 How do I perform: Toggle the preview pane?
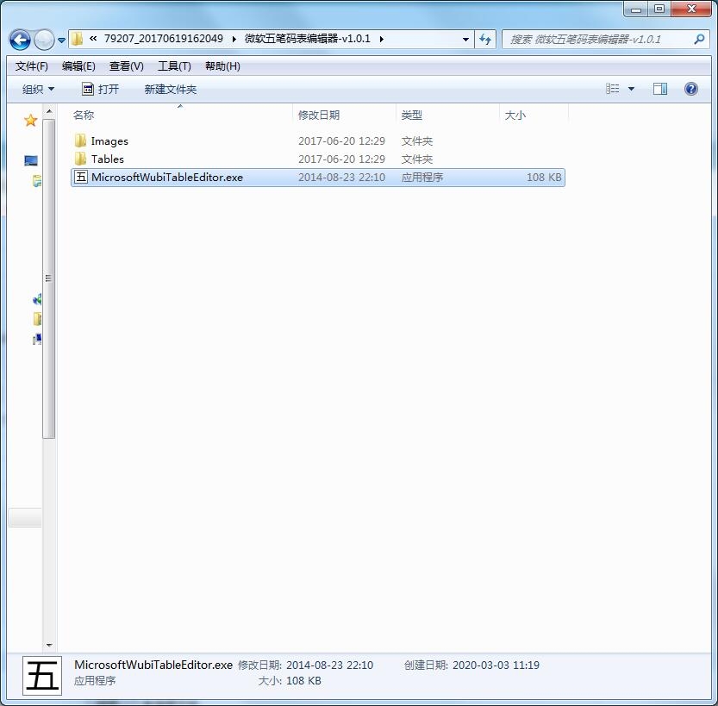[x=660, y=89]
